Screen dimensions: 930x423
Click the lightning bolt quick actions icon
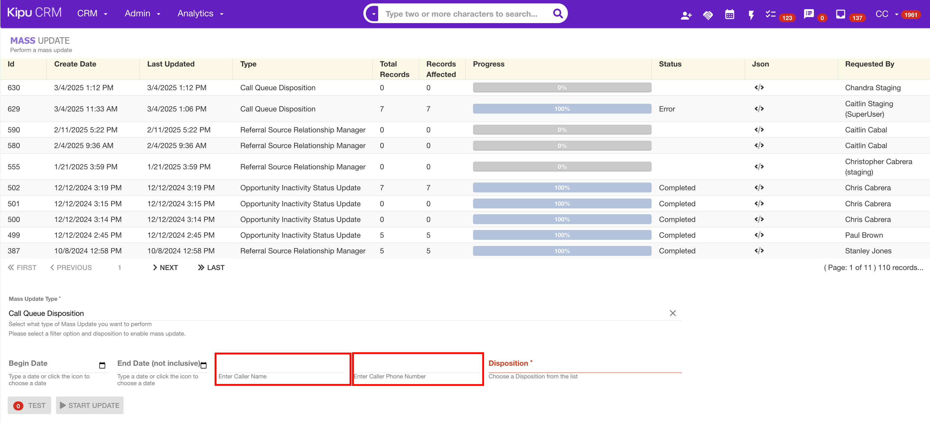click(x=751, y=15)
